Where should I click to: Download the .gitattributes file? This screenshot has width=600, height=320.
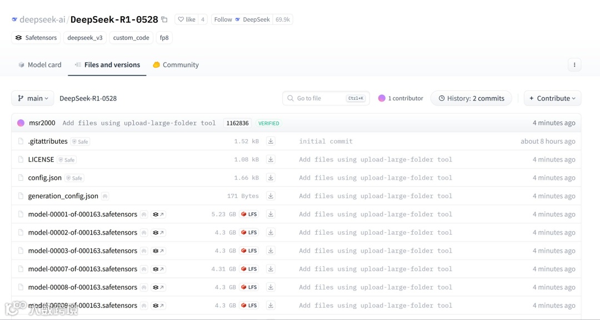pos(271,141)
